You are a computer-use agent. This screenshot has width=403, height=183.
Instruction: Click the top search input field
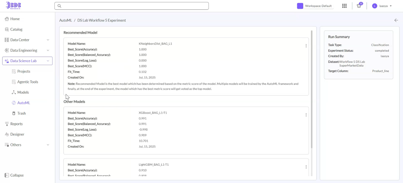[x=131, y=6]
